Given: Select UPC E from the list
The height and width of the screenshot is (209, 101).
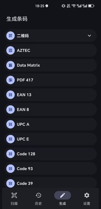Looking at the screenshot, I should click(50, 139).
